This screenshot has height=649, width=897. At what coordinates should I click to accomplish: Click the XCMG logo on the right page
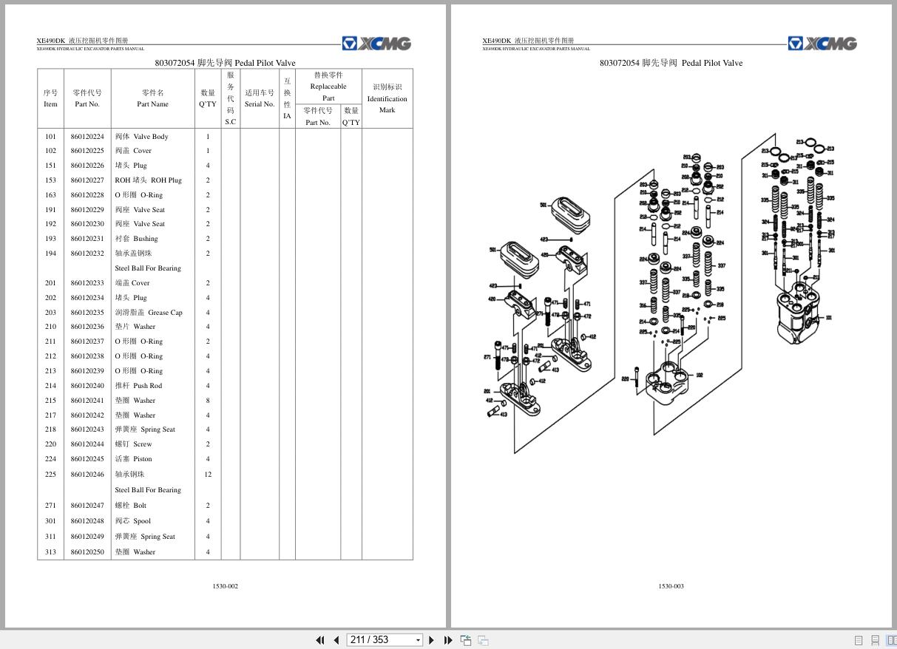pyautogui.click(x=822, y=44)
